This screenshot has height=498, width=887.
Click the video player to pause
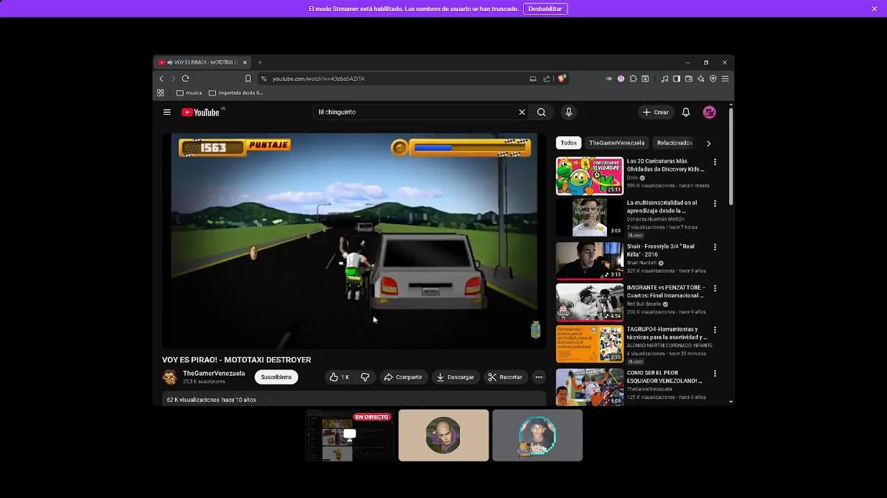pos(354,241)
